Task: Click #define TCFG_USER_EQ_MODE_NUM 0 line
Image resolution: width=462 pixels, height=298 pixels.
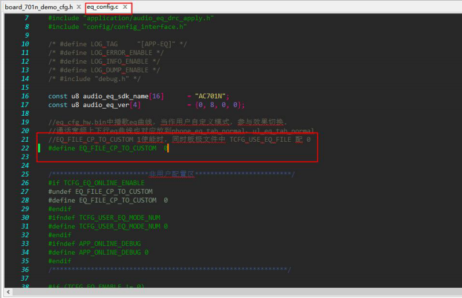Action: pyautogui.click(x=108, y=226)
